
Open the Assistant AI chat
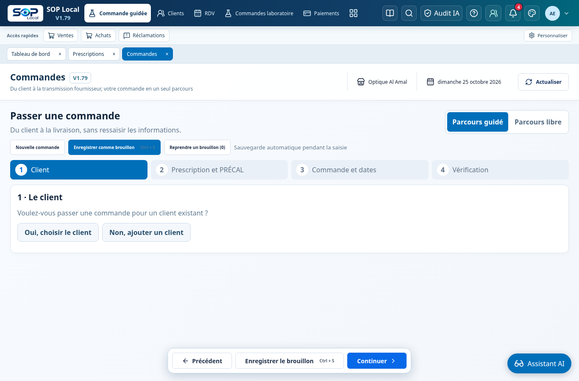(x=539, y=363)
